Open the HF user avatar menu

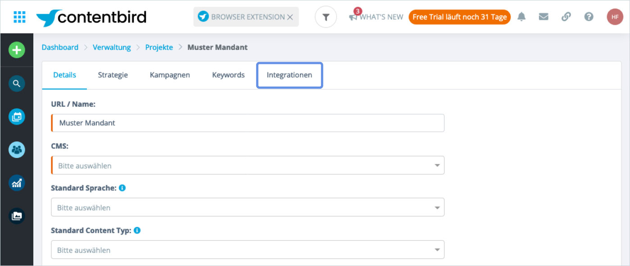click(x=615, y=17)
